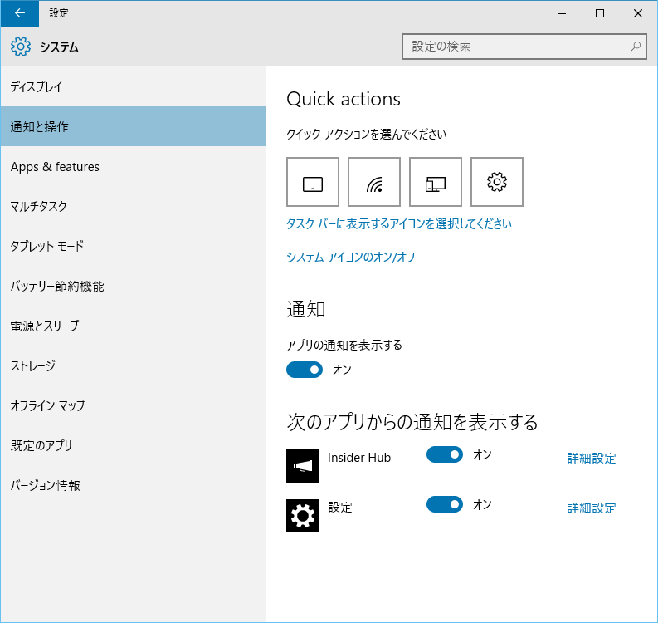Disable the 設定 app notifications switch
658x623 pixels.
445,504
